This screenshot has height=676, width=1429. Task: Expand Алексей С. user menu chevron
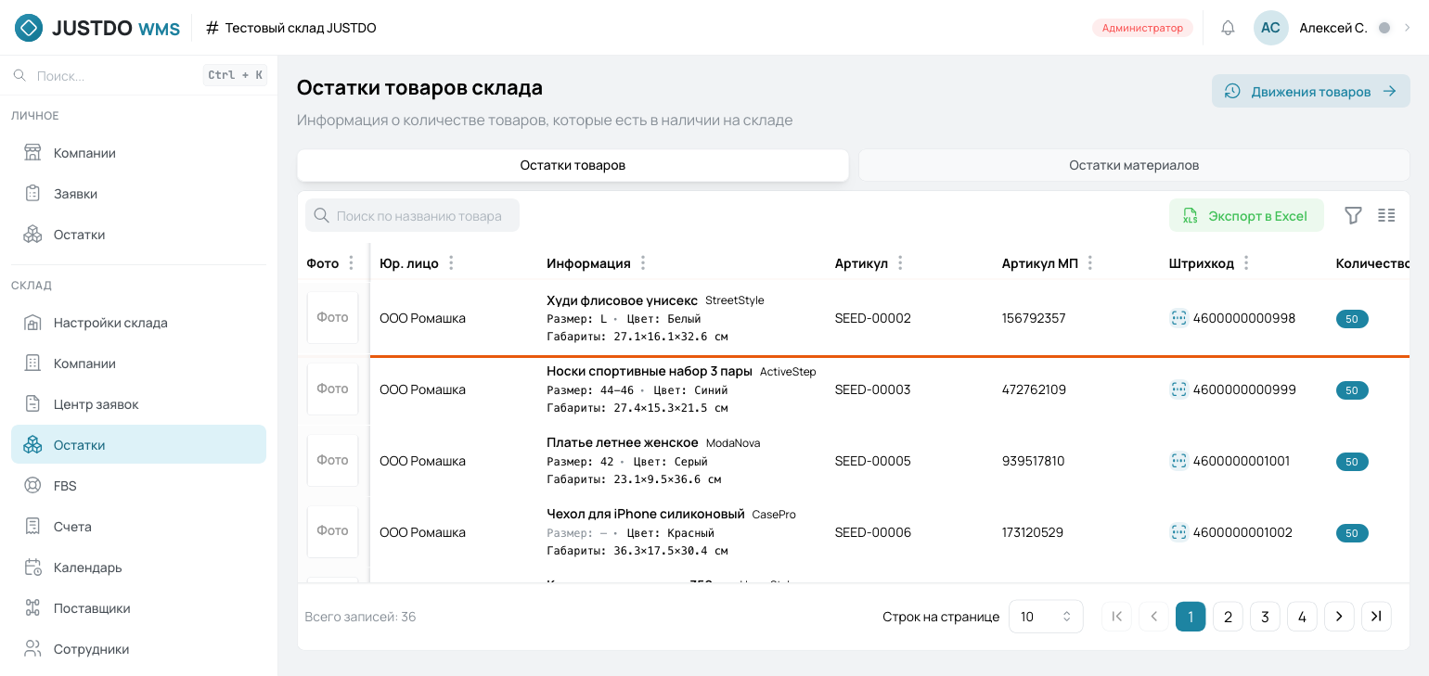(1408, 28)
